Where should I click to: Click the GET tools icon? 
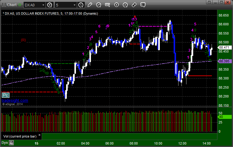point(107,5)
